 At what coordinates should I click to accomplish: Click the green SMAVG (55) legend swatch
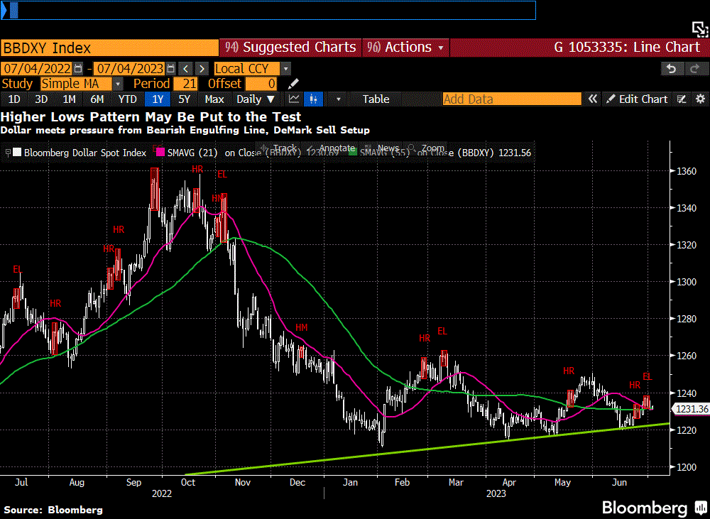point(353,152)
